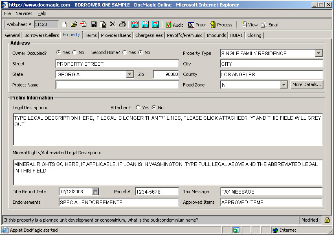Open a worksheet with the folder icon
This screenshot has width=334, height=235.
[74, 25]
